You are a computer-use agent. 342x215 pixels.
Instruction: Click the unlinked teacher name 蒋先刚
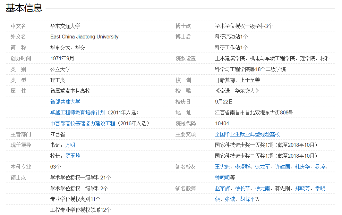(282, 188)
